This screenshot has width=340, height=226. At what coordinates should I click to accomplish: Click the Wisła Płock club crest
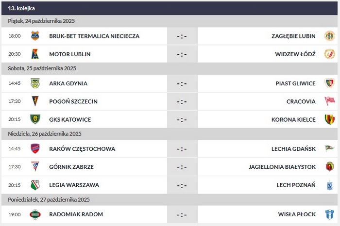point(330,214)
